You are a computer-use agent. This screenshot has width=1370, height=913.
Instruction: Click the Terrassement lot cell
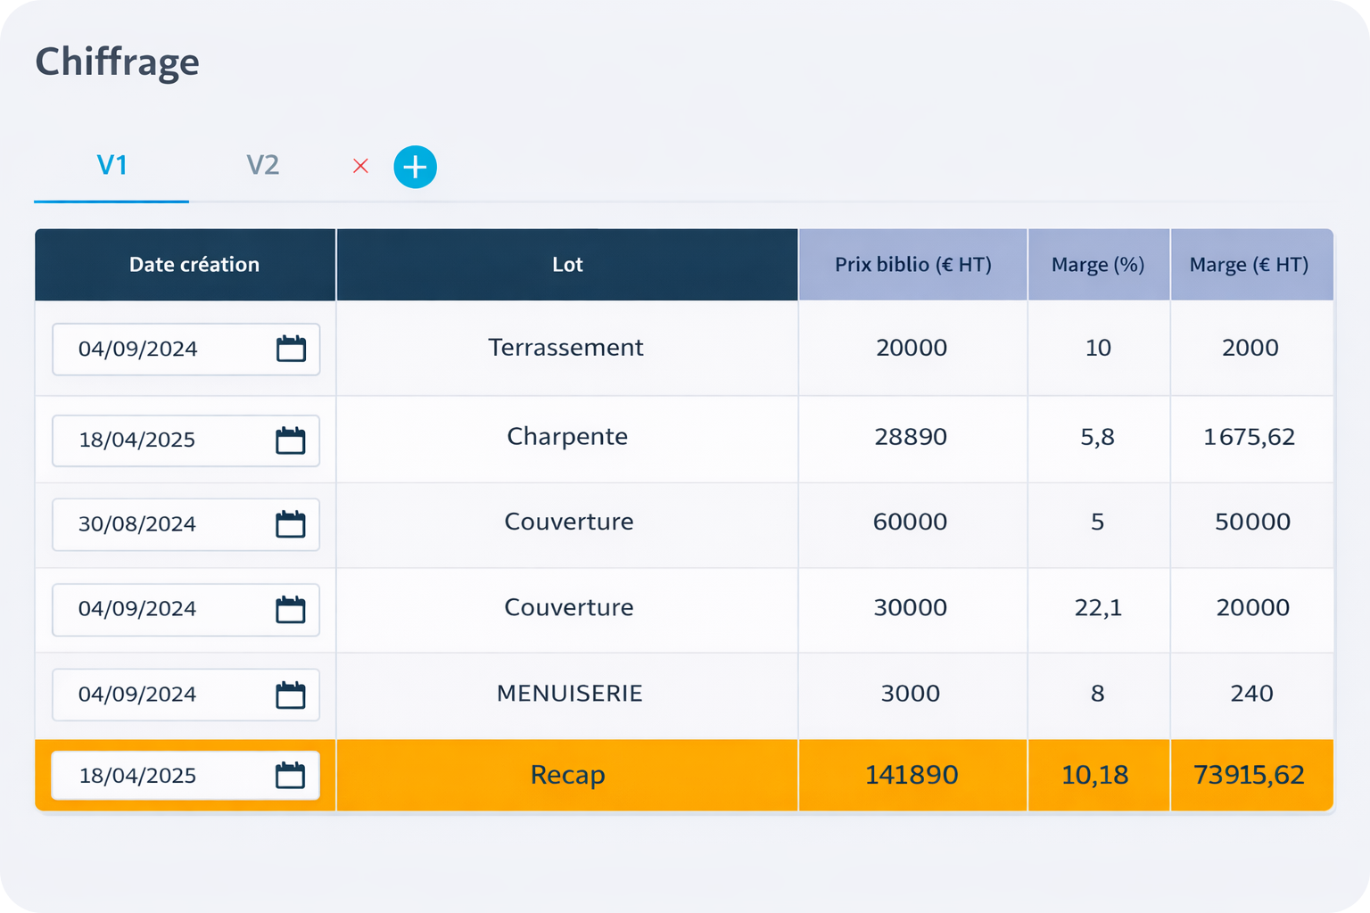pyautogui.click(x=566, y=348)
